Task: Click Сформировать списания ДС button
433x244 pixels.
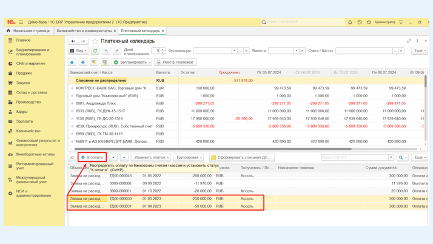Action: coord(241,157)
